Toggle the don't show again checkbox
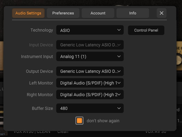The width and height of the screenshot is (182, 137). tap(79, 121)
